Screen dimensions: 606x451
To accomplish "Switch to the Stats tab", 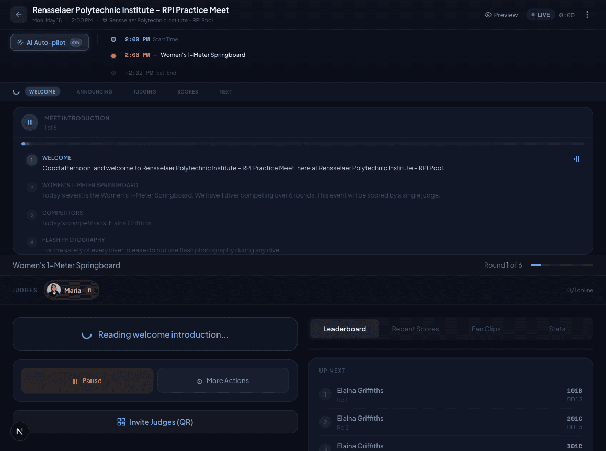I will pyautogui.click(x=556, y=329).
